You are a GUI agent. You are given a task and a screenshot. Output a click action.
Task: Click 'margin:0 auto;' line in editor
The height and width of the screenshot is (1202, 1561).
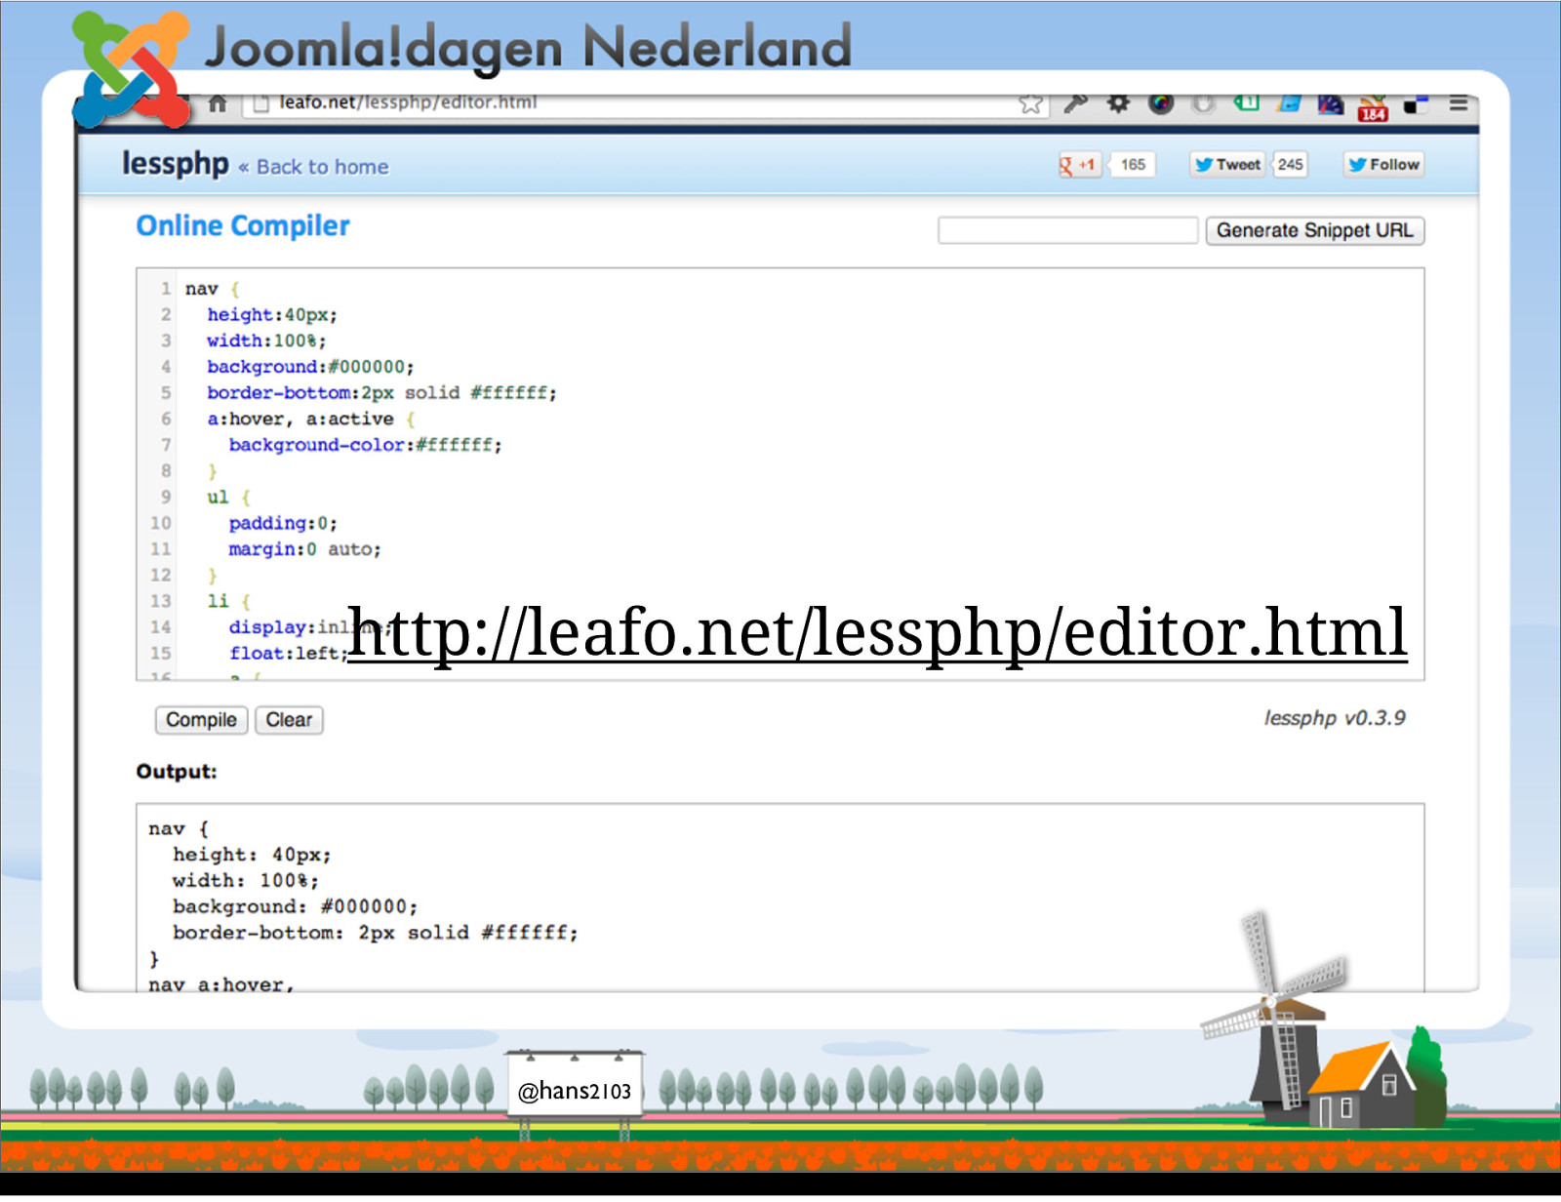(x=305, y=549)
